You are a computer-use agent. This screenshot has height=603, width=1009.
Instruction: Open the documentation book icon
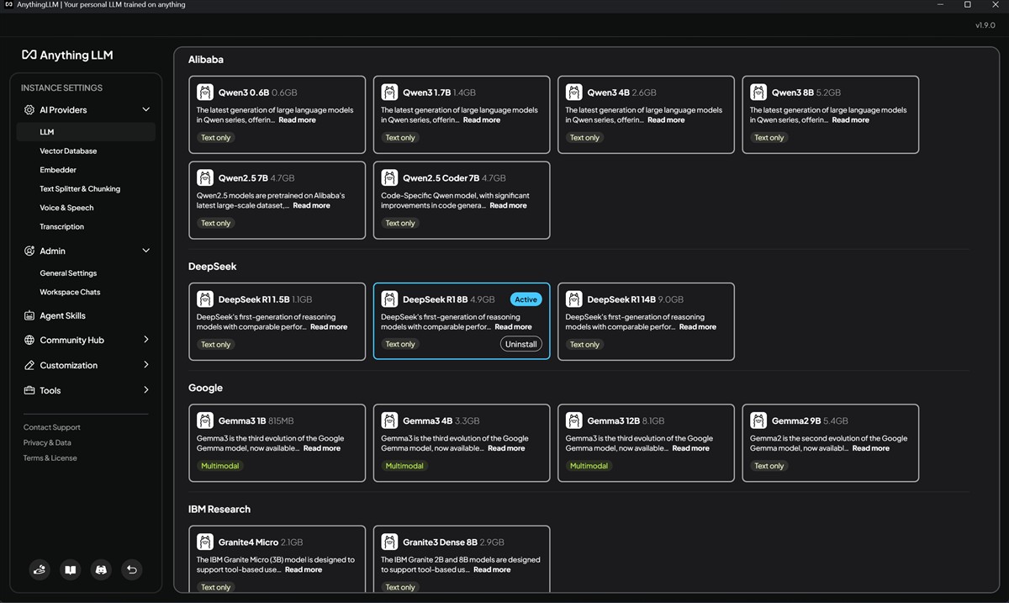[x=71, y=569]
